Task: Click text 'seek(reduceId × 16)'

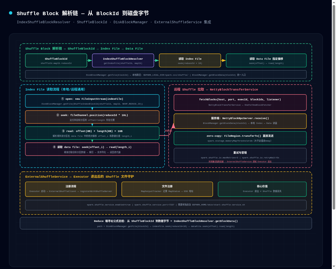Action: (190, 63)
